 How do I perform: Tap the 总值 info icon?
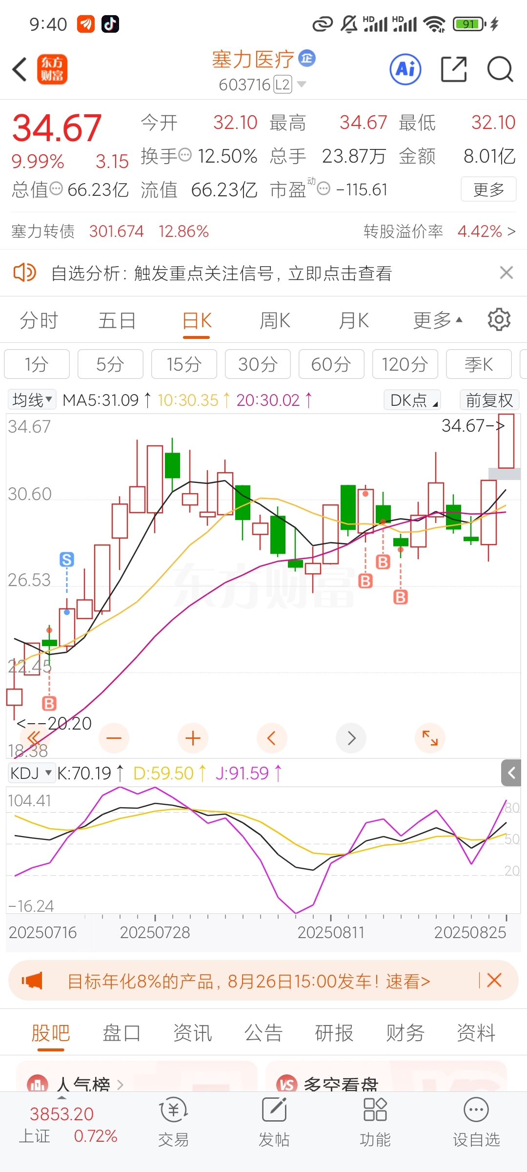(57, 188)
